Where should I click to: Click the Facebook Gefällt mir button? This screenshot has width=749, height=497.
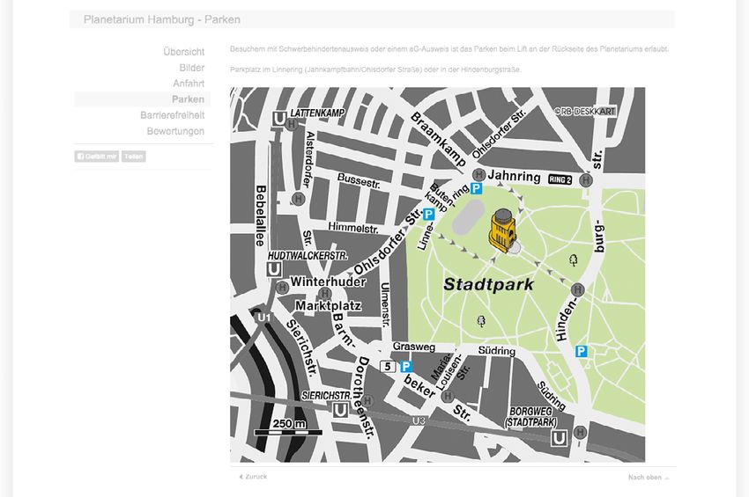pyautogui.click(x=97, y=157)
